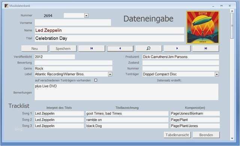Click Song 3 title 'black Dog'
The height and width of the screenshot is (146, 240).
click(127, 126)
